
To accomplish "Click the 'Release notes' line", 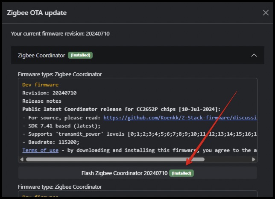I will click(x=42, y=101).
